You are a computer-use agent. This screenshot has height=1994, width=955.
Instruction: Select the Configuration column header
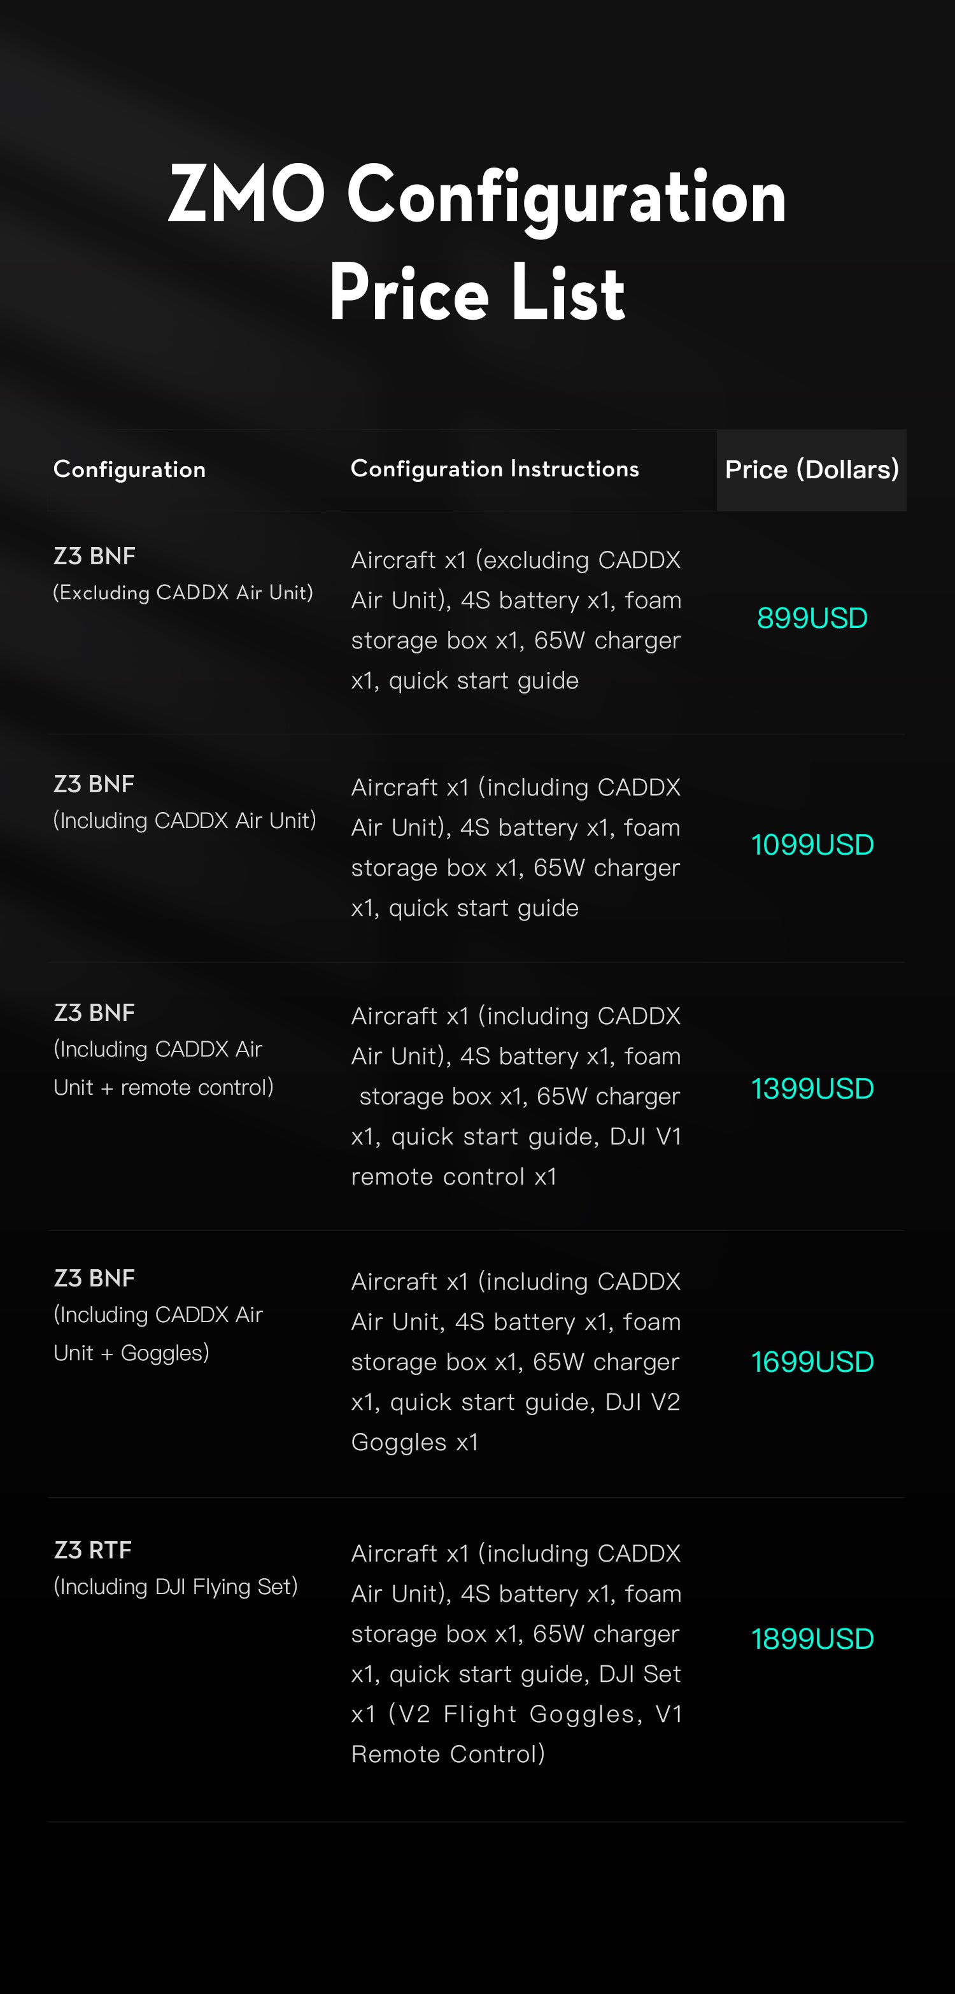click(x=129, y=469)
